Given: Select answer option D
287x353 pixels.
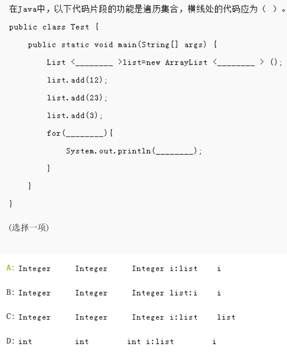Looking at the screenshot, I should [10, 341].
